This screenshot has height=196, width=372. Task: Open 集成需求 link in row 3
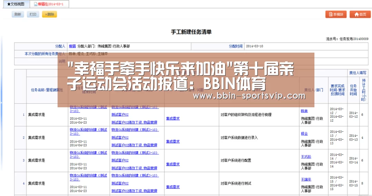(173, 164)
